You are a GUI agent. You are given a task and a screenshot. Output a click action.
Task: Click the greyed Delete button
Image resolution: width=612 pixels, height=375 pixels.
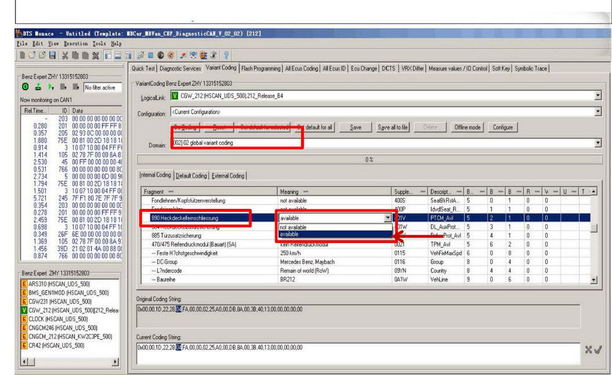(x=430, y=127)
